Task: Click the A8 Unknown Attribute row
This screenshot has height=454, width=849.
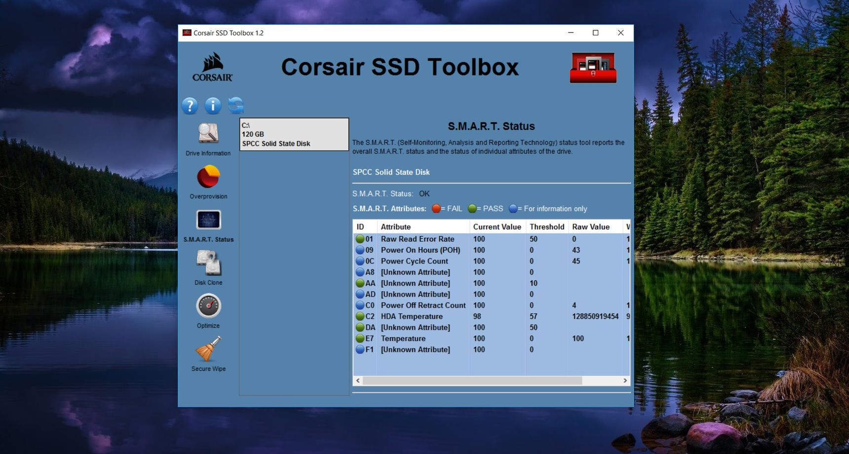Action: [492, 272]
